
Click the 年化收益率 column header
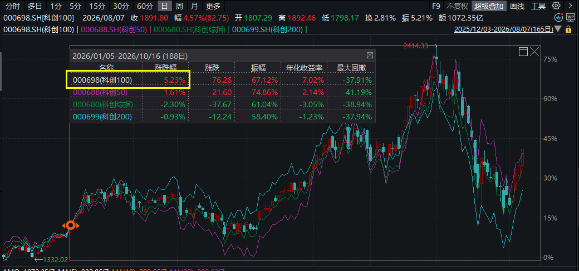tap(305, 68)
